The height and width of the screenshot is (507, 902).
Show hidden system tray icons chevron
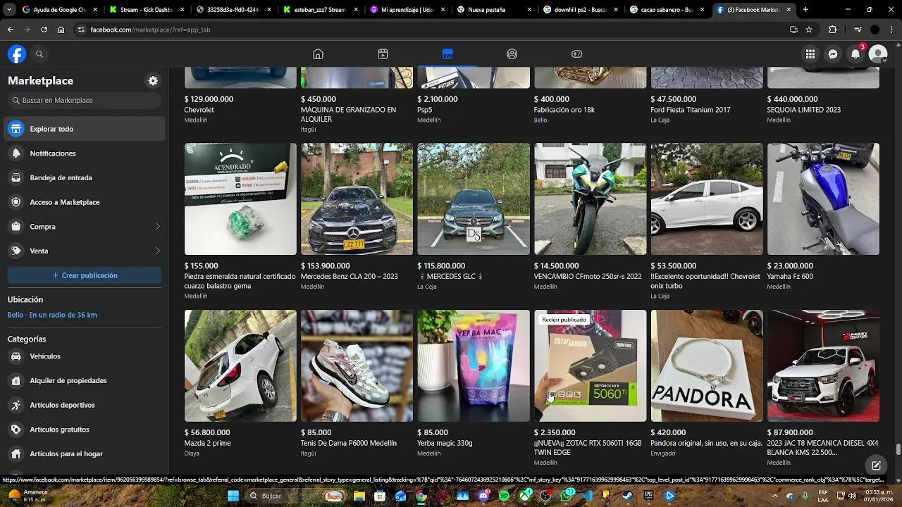tap(774, 496)
